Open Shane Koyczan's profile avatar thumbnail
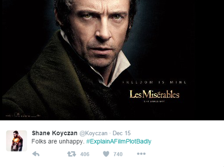This screenshot has height=167, width=224. [17, 141]
